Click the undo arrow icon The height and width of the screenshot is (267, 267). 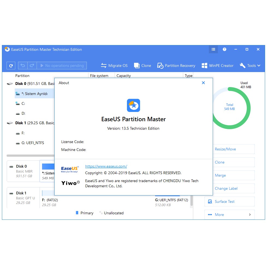pos(23,66)
